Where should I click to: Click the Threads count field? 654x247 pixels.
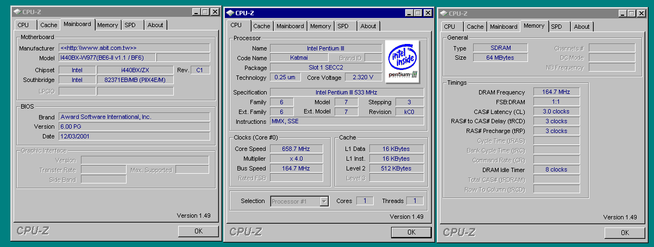[x=414, y=201]
